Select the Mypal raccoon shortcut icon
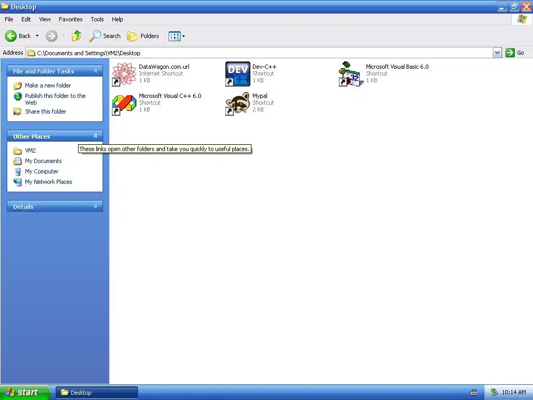This screenshot has height=400, width=533. coord(237,104)
